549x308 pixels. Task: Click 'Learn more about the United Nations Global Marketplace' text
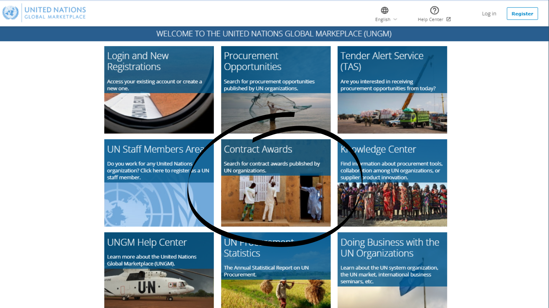[152, 260]
